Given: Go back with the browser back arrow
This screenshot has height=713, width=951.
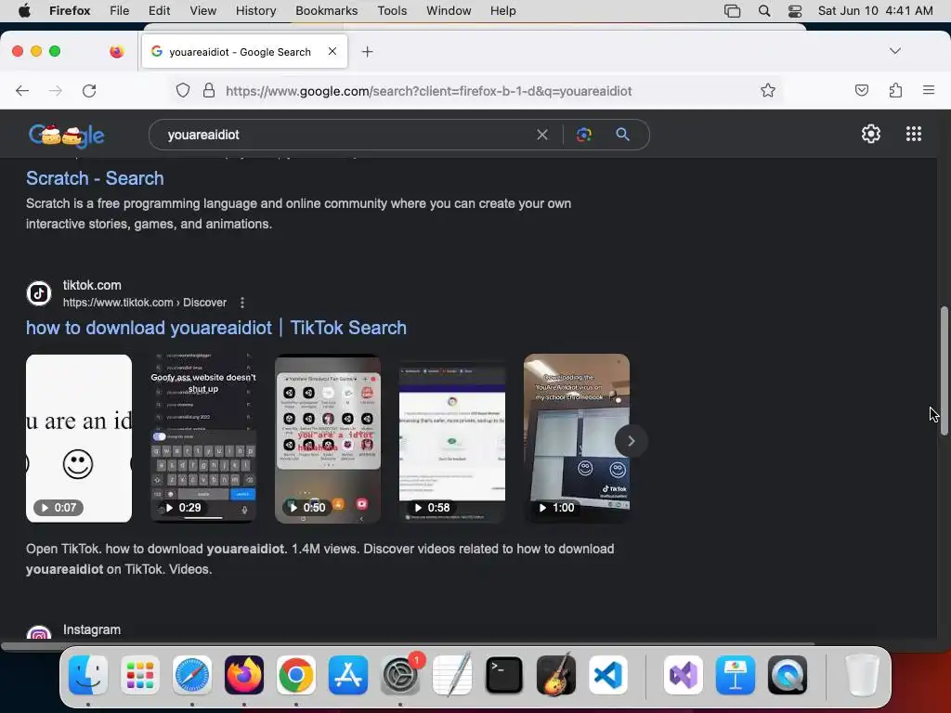Looking at the screenshot, I should coord(22,91).
